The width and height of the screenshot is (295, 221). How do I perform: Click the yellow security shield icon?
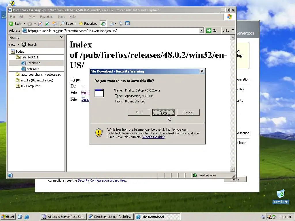click(99, 133)
